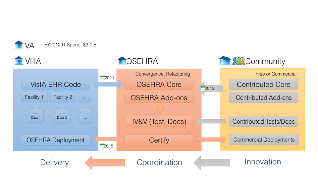
Task: Click the Data 1 database cylinder
Action: coord(36,116)
